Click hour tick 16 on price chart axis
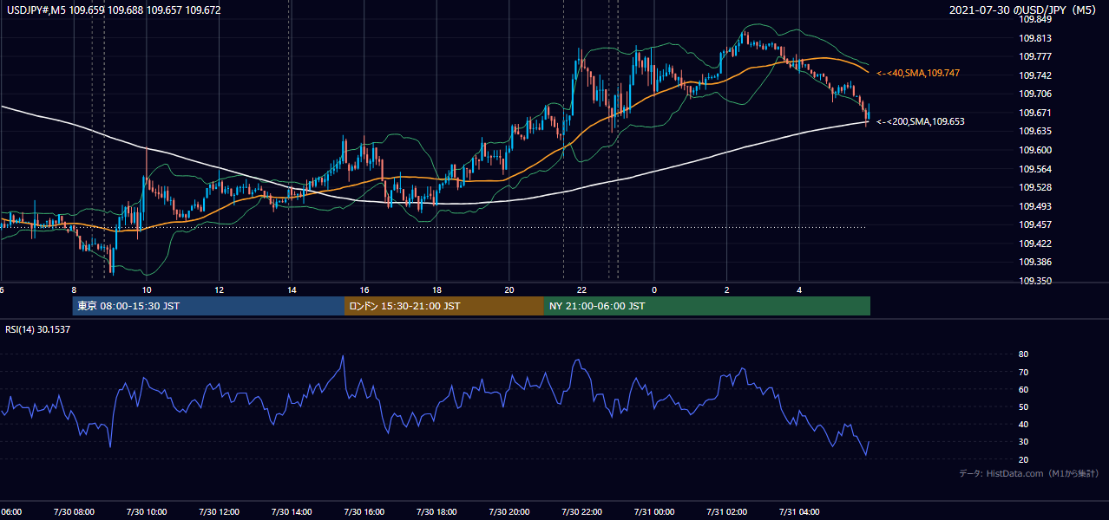 364,290
